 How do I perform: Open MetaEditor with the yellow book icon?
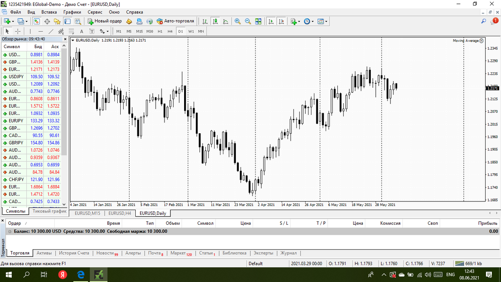pos(129,21)
